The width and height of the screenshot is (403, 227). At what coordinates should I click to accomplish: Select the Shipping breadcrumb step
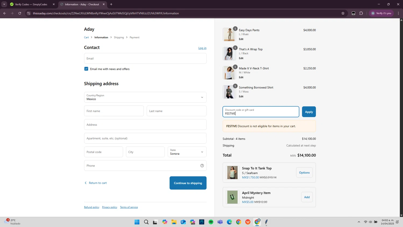click(x=119, y=37)
